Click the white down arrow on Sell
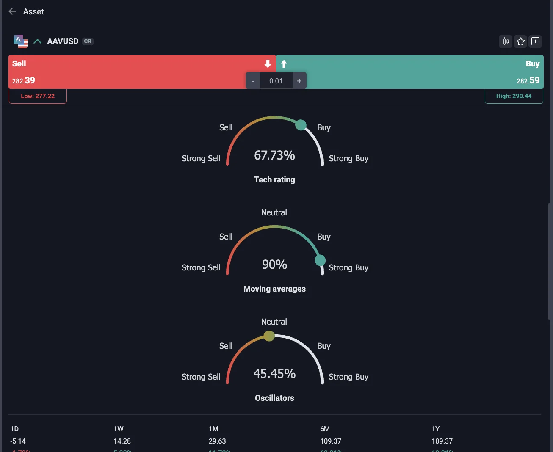 coord(268,64)
